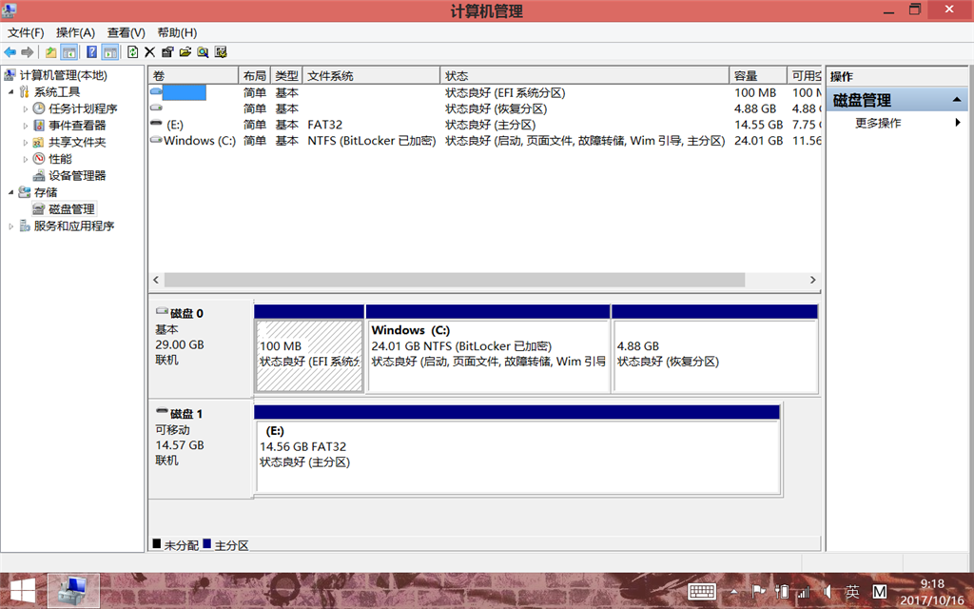Expand the 共享文件夹 tree node
Viewport: 974px width, 609px height.
coord(26,143)
